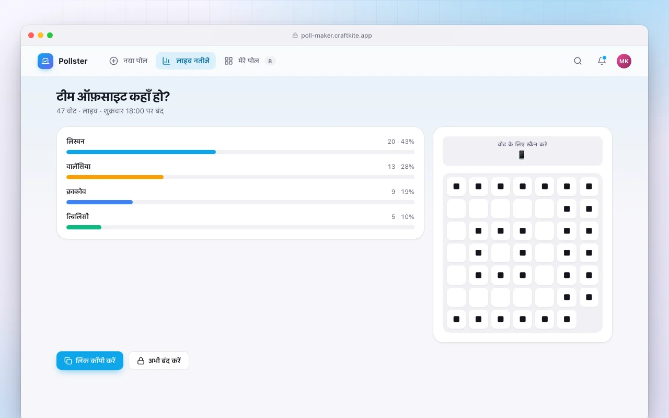Click the अभी बंद करें button

tap(159, 361)
